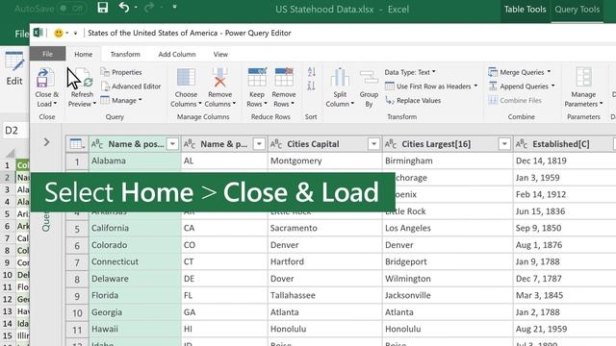The image size is (616, 346).
Task: Click the Undo arrow in Excel title bar
Action: [x=124, y=8]
